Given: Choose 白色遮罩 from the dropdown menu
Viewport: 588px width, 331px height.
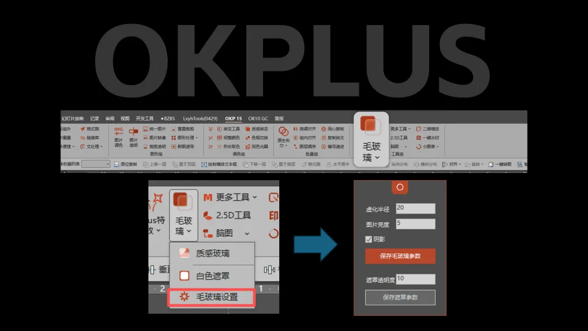Looking at the screenshot, I should (212, 276).
